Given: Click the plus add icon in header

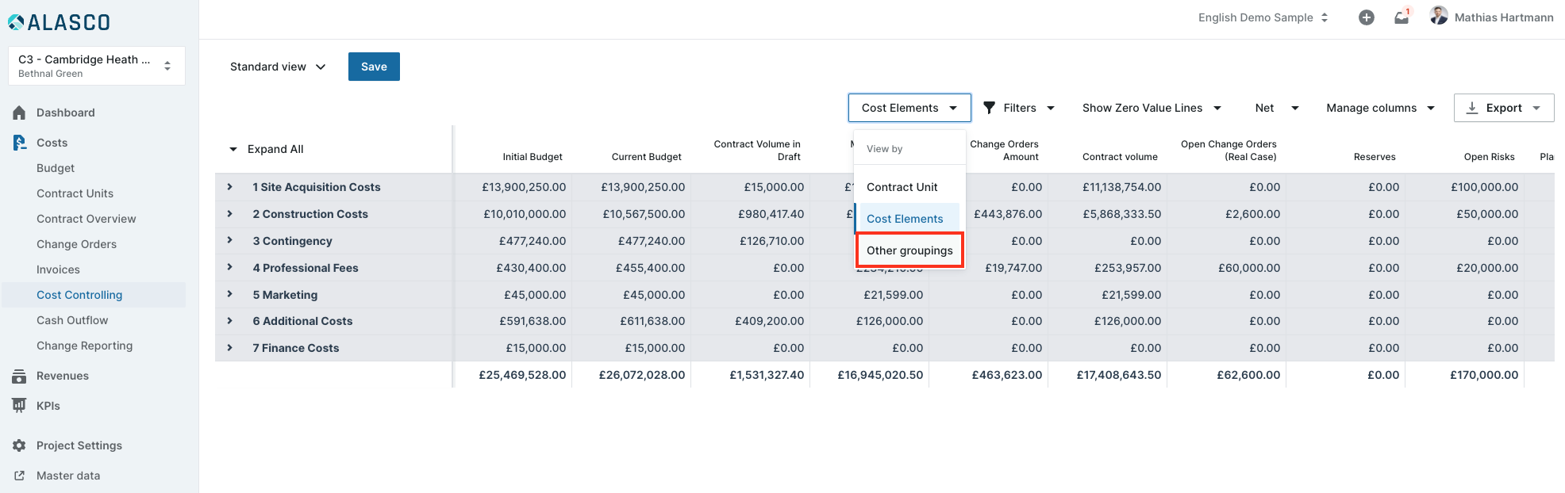Looking at the screenshot, I should [1366, 17].
